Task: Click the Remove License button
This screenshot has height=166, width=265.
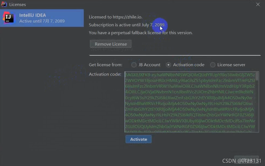Action: click(111, 44)
